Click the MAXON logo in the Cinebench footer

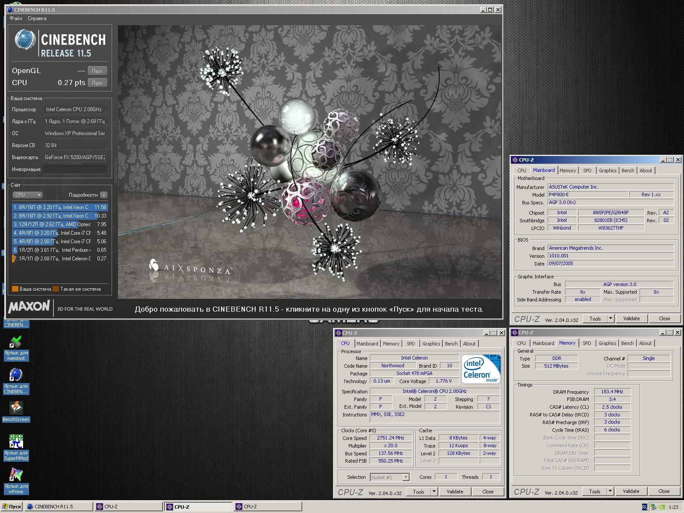(x=29, y=307)
